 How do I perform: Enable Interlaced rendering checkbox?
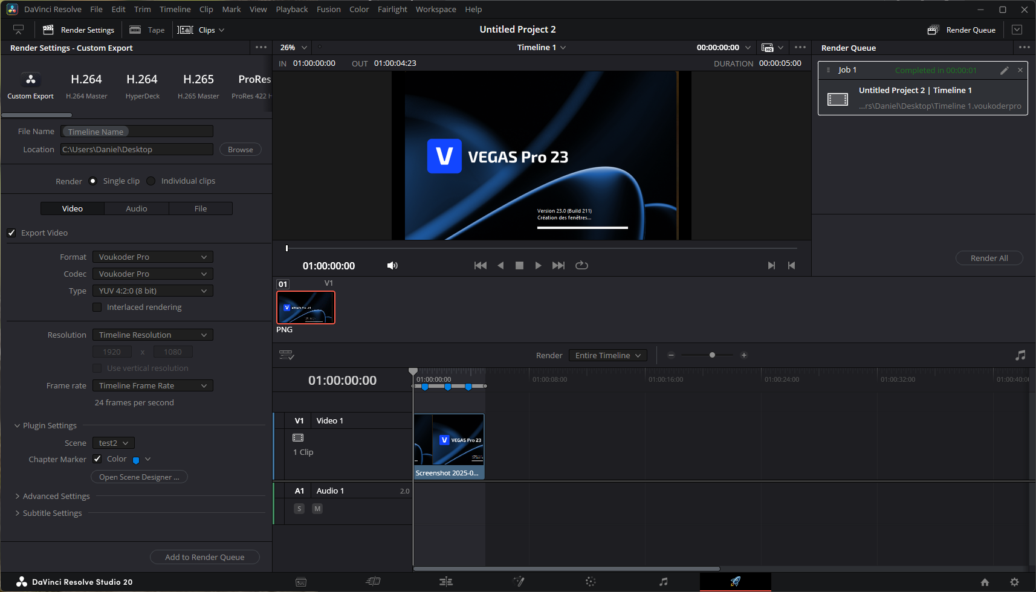pyautogui.click(x=97, y=307)
